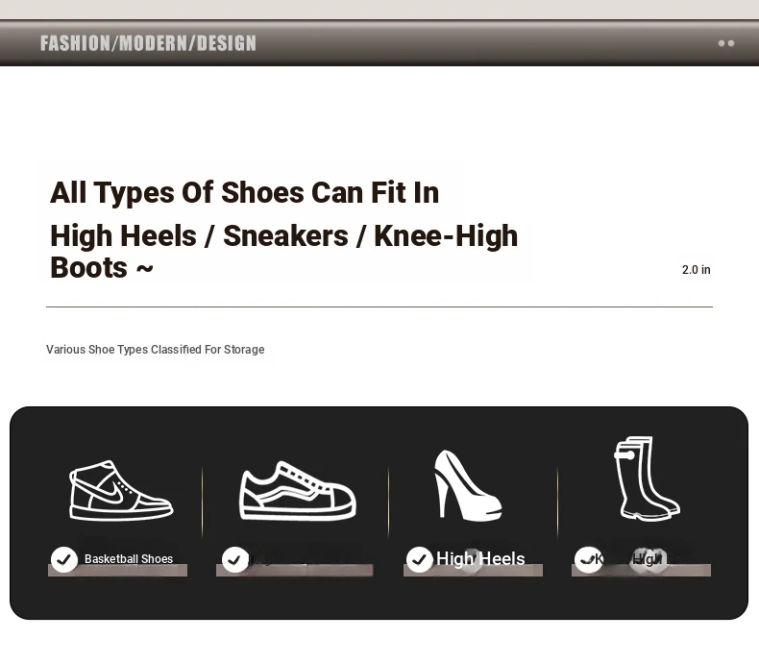Click the blurred Knee-High label text
Viewport: 759px width, 662px height.
click(x=642, y=559)
